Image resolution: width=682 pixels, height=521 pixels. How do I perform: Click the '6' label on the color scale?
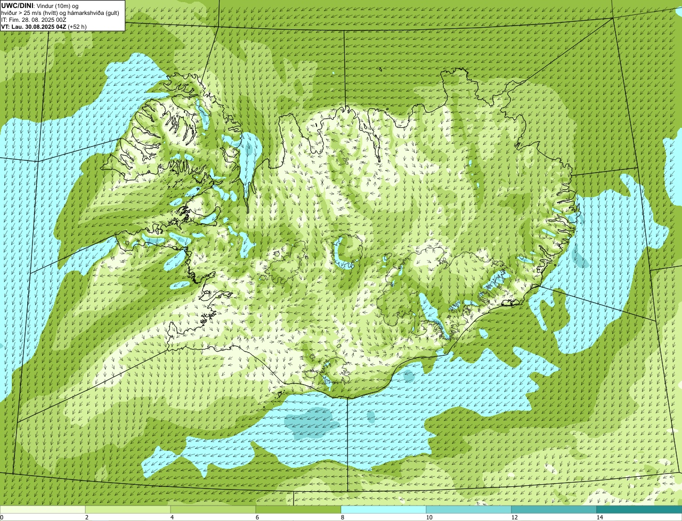point(257,517)
